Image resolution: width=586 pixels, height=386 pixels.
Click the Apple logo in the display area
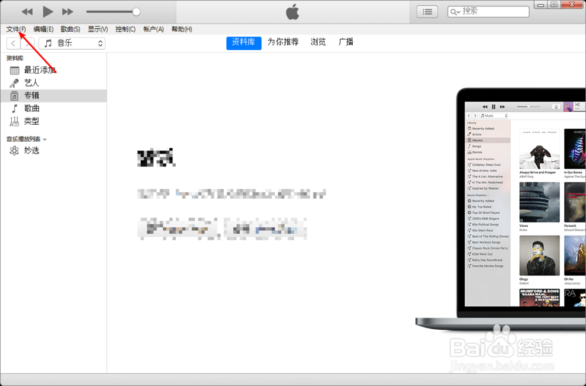point(292,12)
